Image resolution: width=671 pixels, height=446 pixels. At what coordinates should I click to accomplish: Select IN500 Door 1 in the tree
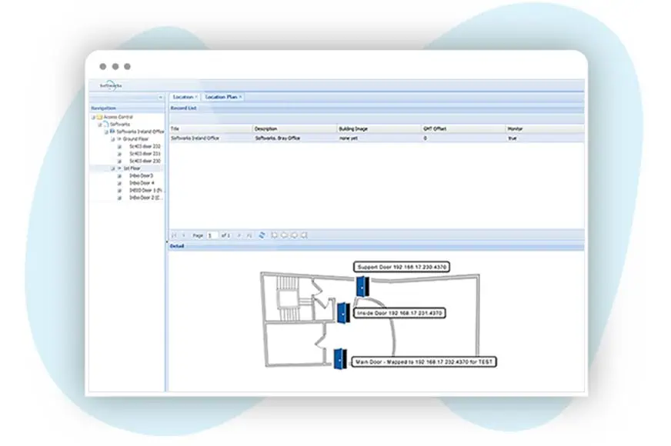click(x=146, y=190)
